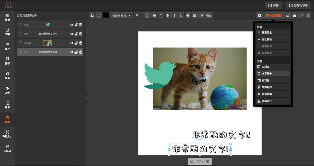Open the 上传 upload sidebar panel
Image resolution: width=314 pixels, height=166 pixels.
(x=7, y=91)
